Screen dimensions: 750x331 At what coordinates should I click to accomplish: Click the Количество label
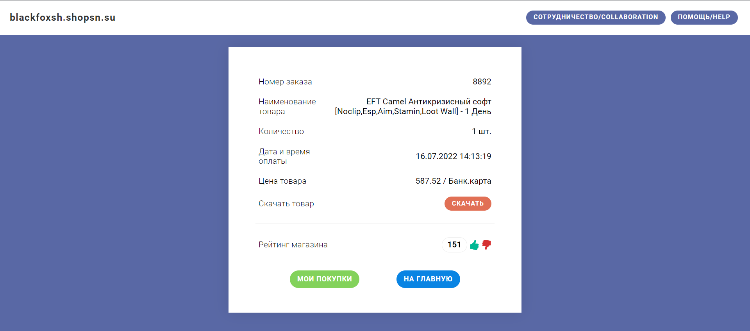[281, 131]
